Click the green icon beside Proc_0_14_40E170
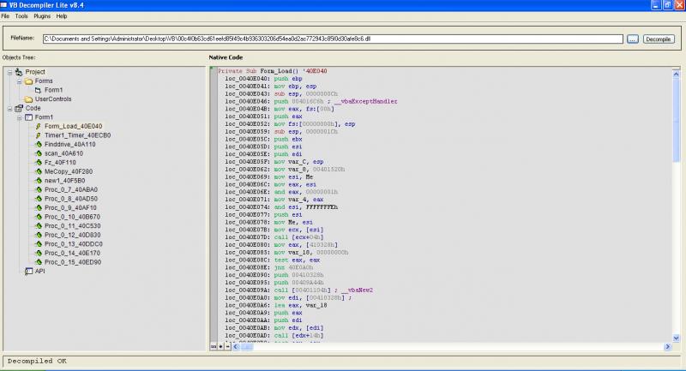Image resolution: width=686 pixels, height=371 pixels. pyautogui.click(x=39, y=253)
